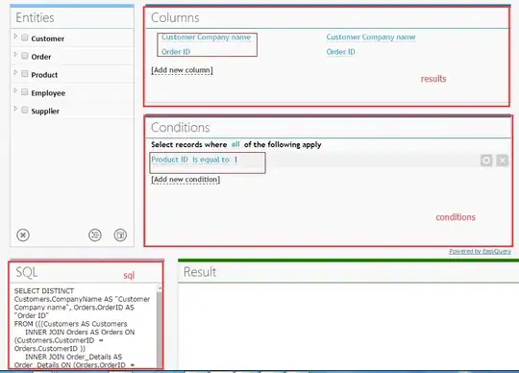519x373 pixels.
Task: Click the Entities panel heading
Action: (35, 17)
